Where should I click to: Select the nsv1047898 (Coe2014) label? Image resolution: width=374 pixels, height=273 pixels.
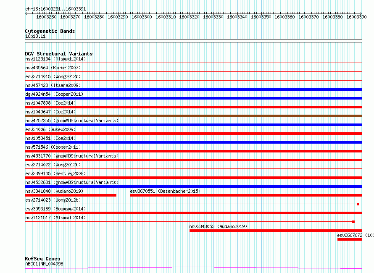click(50, 103)
